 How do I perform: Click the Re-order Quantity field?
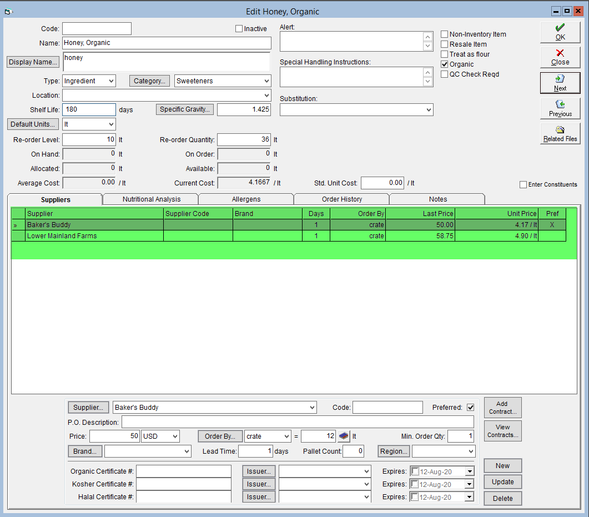(x=244, y=140)
